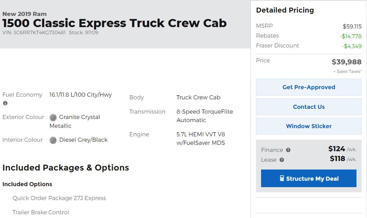The height and width of the screenshot is (218, 367).
Task: Click the Fuel Economy info icon
Action: 5,103
